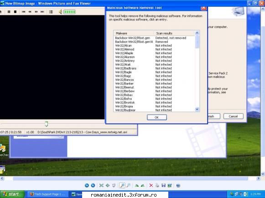Select the Win32/Bugbear entry
The width and height of the screenshot is (265, 198).
tap(125, 110)
